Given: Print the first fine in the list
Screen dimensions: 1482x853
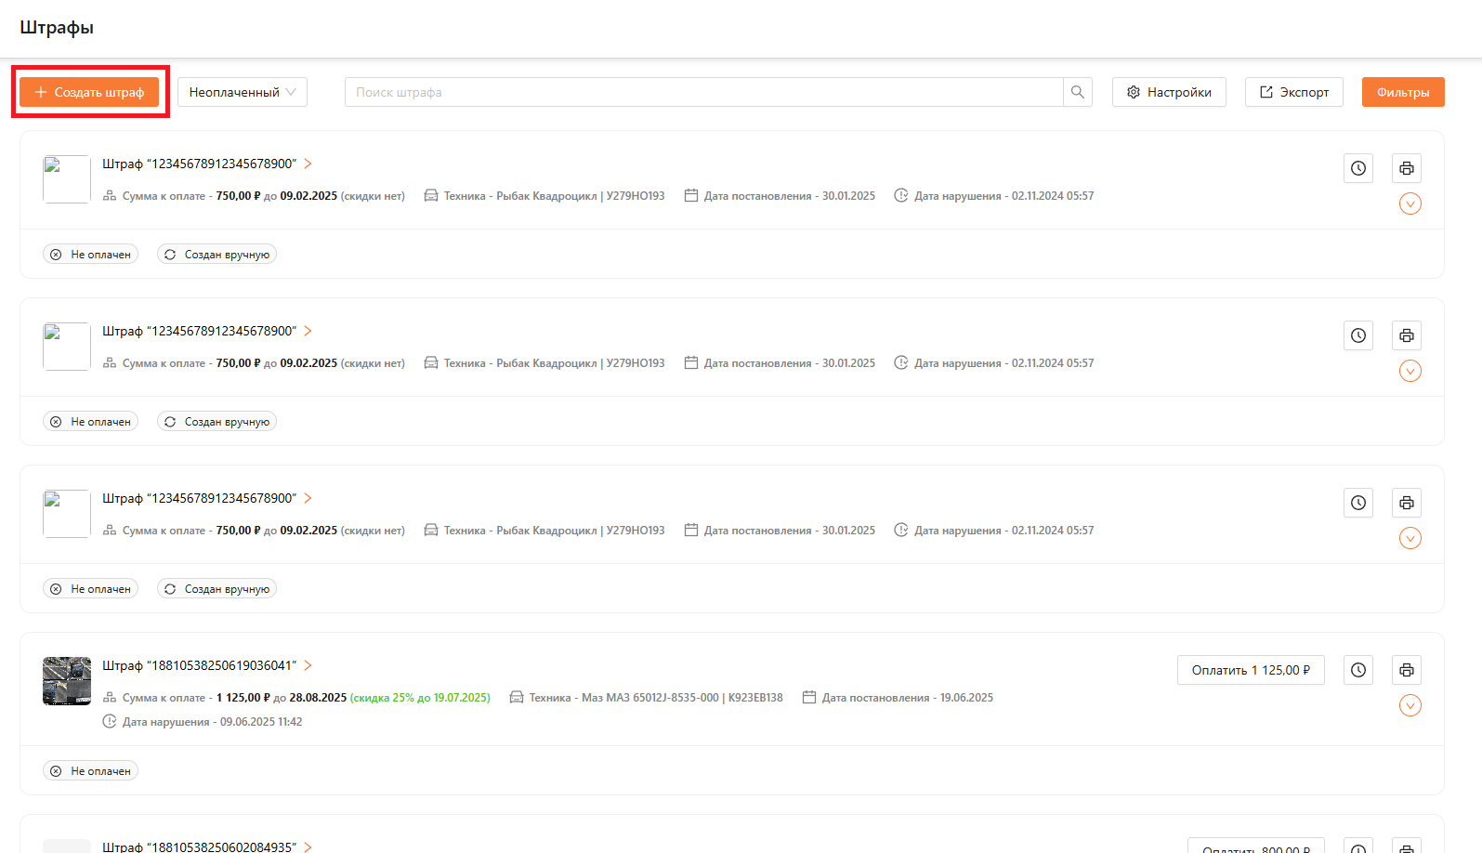Looking at the screenshot, I should [1407, 168].
